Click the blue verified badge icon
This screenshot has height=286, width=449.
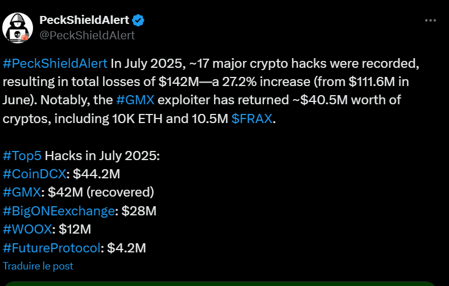(x=138, y=21)
